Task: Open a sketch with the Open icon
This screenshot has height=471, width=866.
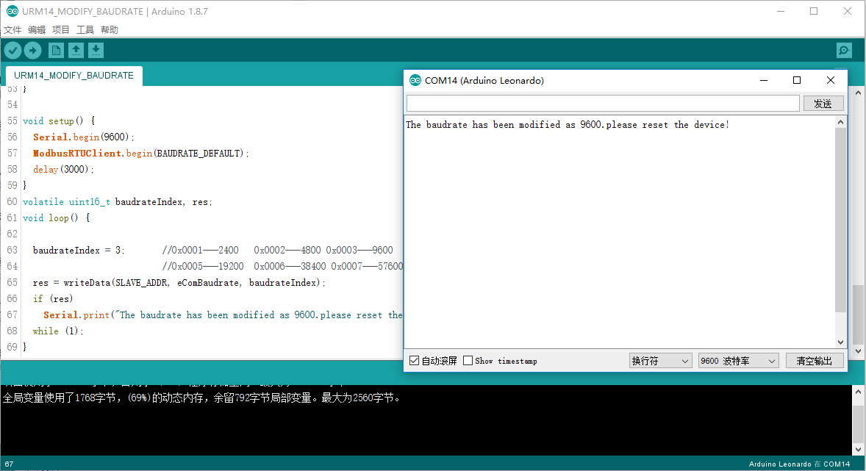Action: 76,51
